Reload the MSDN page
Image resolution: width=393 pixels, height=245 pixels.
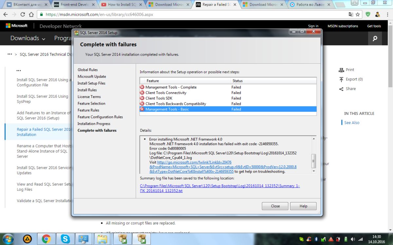click(23, 14)
